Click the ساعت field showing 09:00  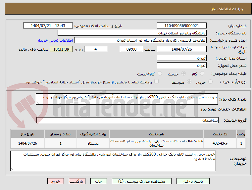coord(131,49)
